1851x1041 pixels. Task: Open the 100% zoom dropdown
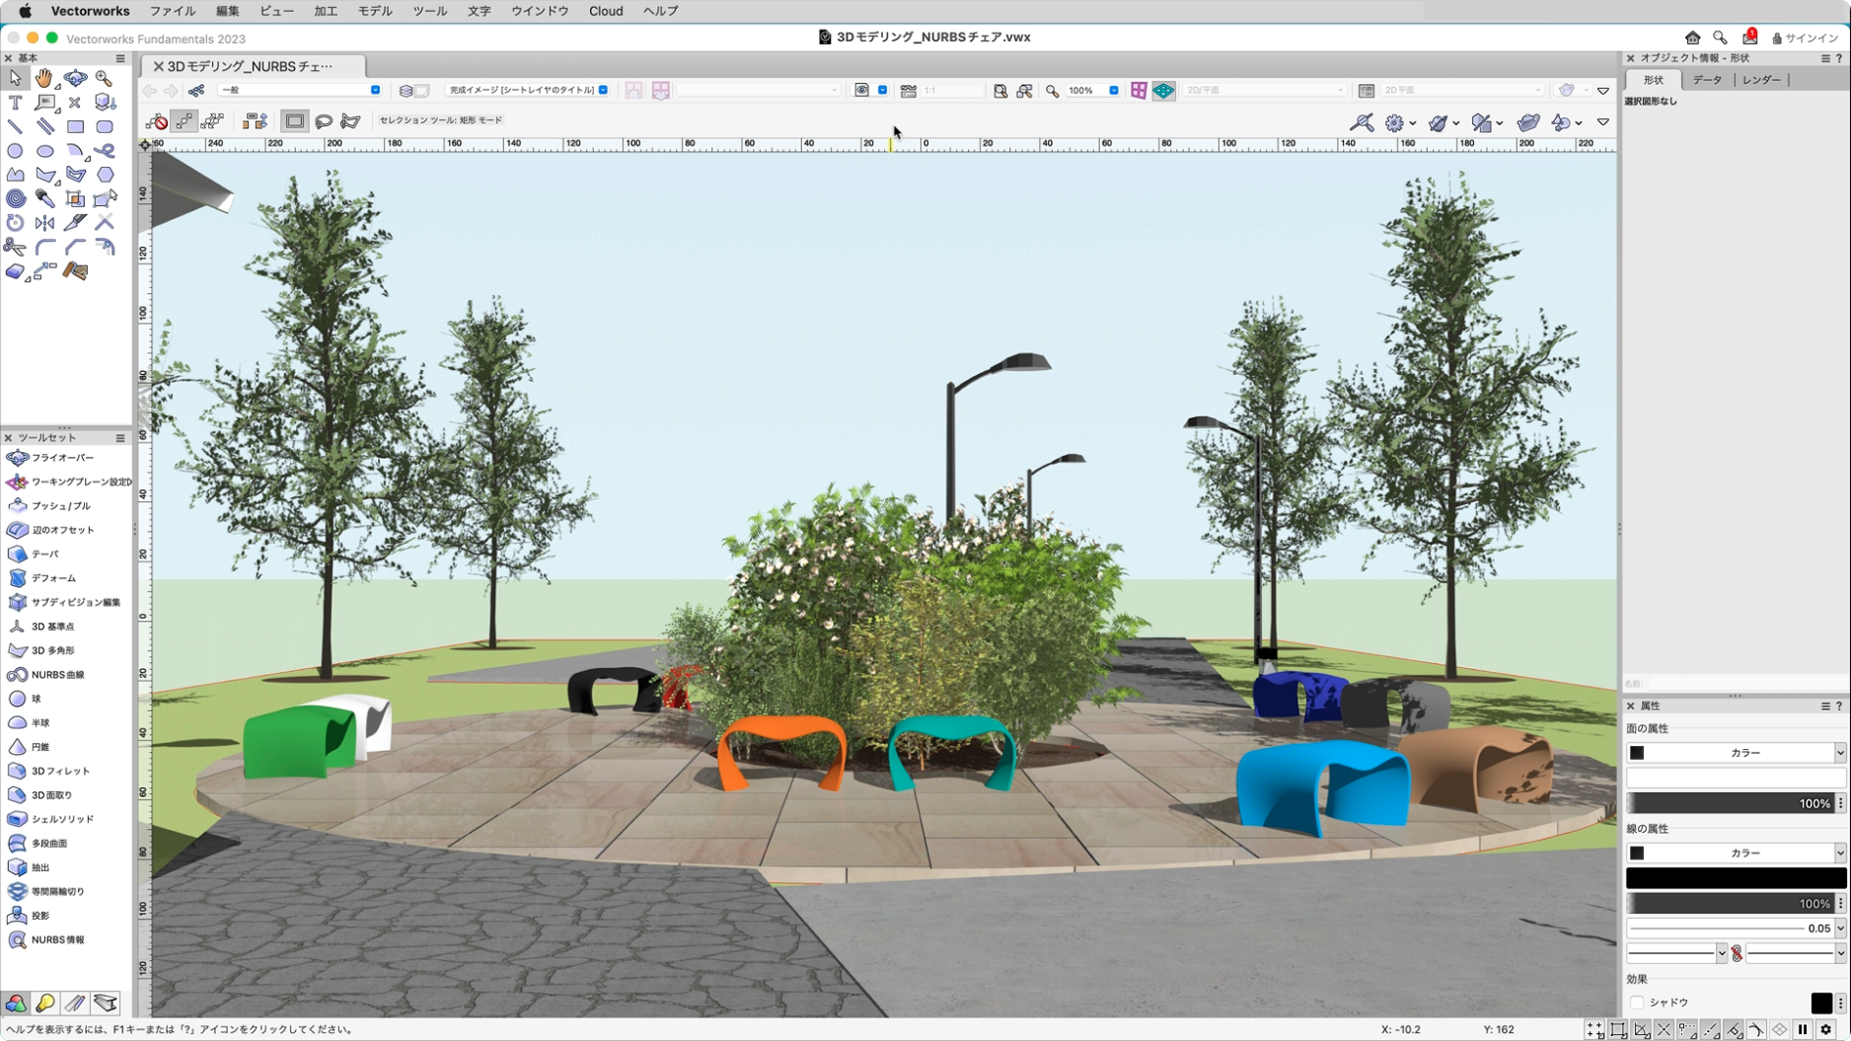coord(1092,91)
